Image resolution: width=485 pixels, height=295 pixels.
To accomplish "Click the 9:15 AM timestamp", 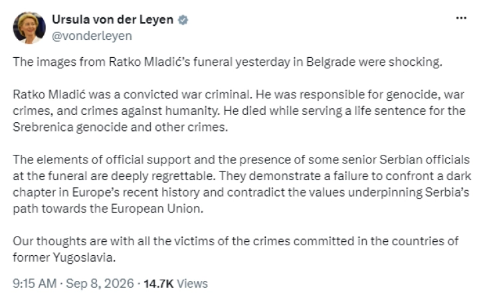I will (35, 283).
